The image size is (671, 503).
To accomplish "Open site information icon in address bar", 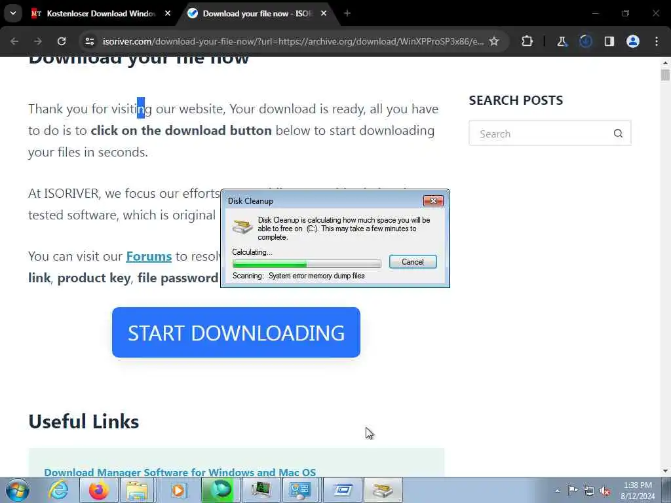I will [89, 41].
